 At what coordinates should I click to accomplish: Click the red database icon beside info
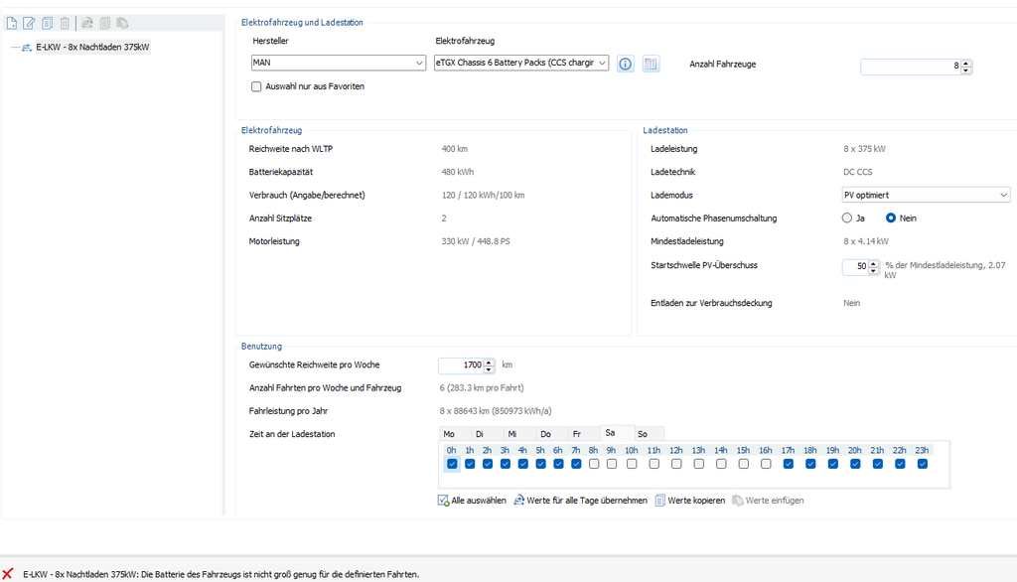pyautogui.click(x=651, y=64)
